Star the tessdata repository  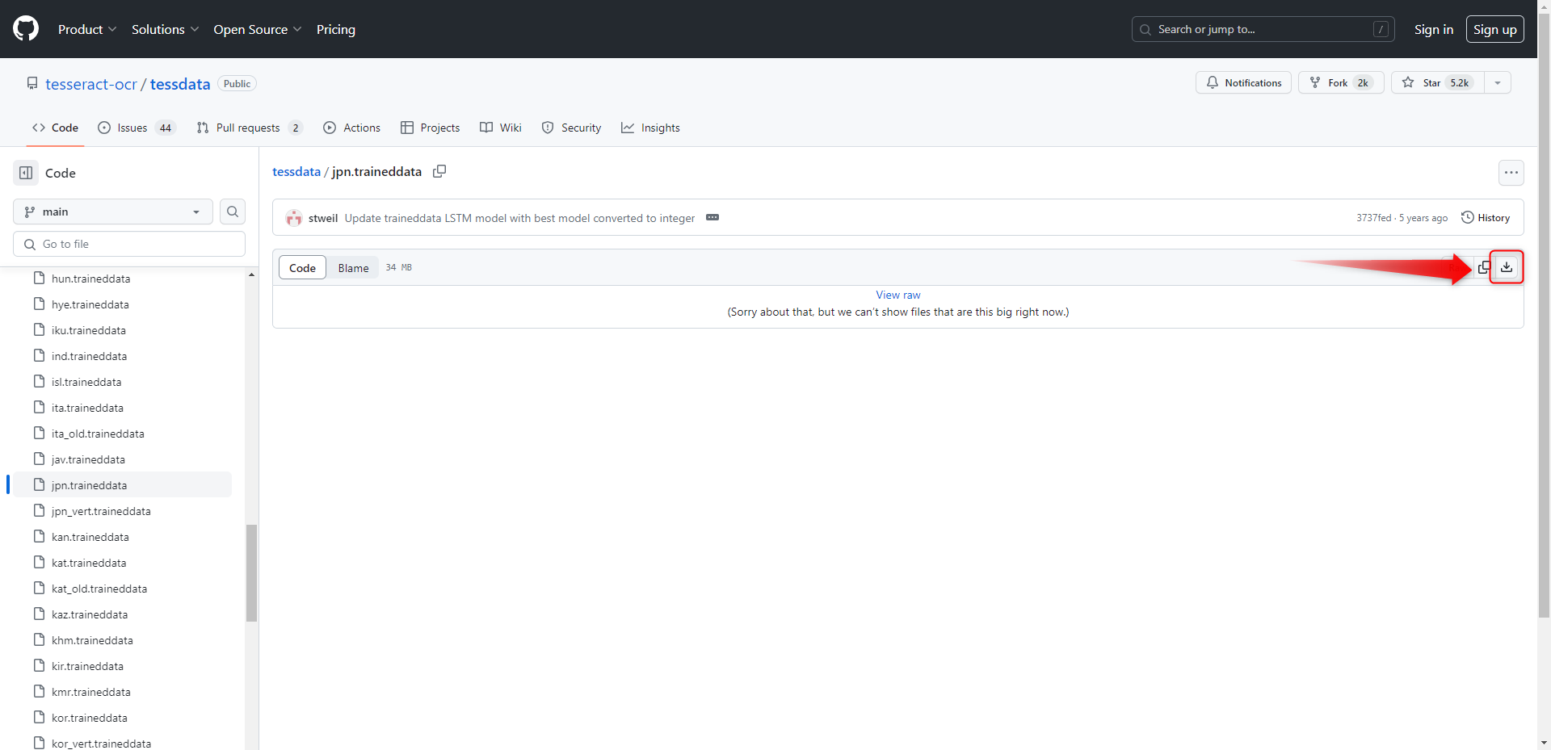[x=1437, y=82]
